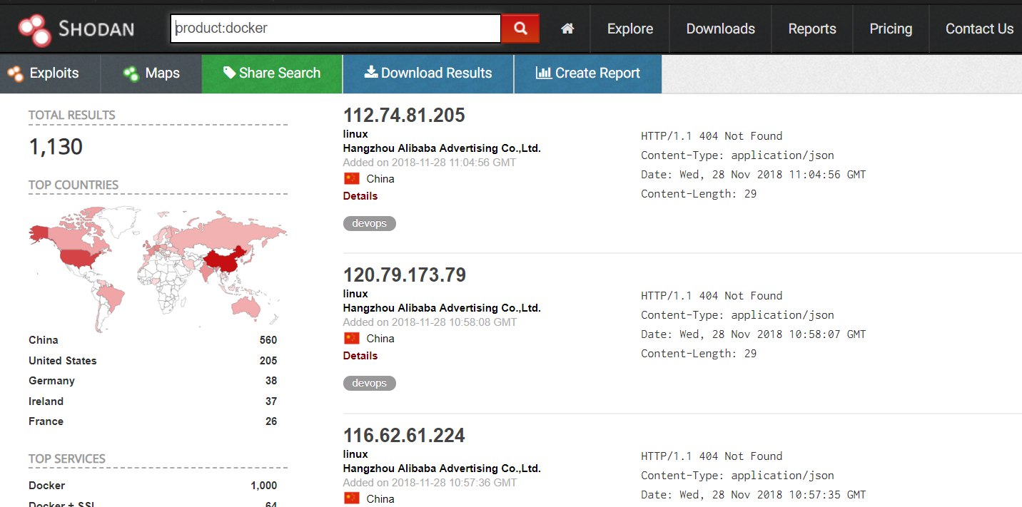Viewport: 1022px width, 507px height.
Task: Click Hangzhou Alibaba organization under 116.62.61.224
Action: pyautogui.click(x=442, y=468)
